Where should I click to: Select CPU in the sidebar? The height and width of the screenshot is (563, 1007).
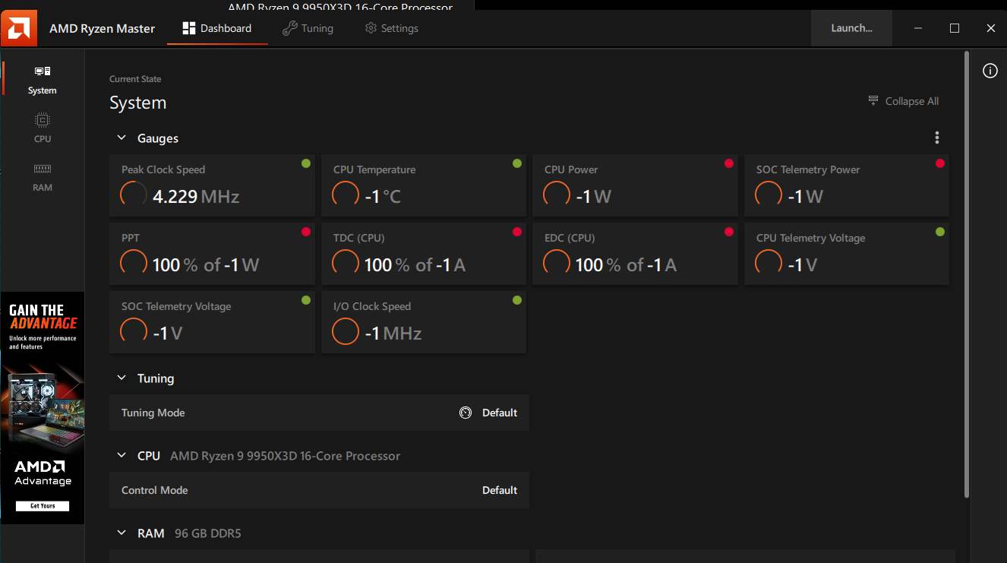pos(43,128)
